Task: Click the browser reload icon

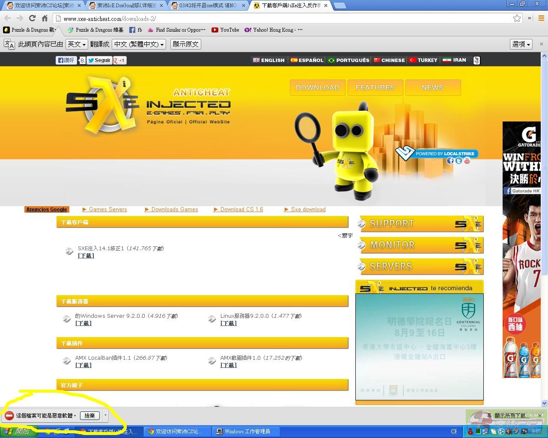Action: click(32, 18)
